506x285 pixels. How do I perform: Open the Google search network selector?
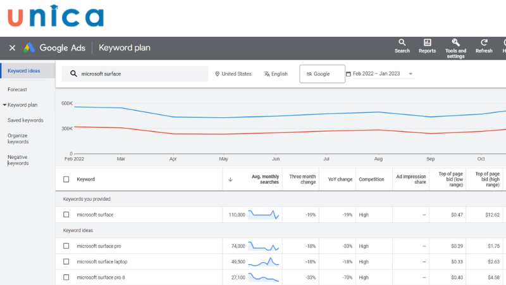[322, 74]
